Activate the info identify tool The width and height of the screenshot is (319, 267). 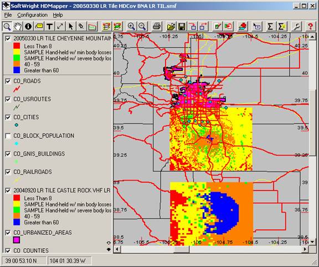[x=28, y=27]
